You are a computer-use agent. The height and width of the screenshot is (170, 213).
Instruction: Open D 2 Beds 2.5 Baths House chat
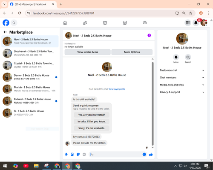click(x=30, y=113)
